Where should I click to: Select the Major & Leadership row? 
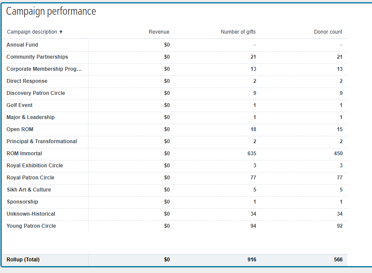[175, 117]
